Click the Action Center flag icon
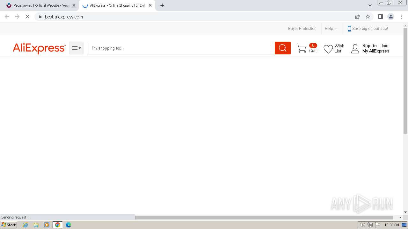 (378, 225)
